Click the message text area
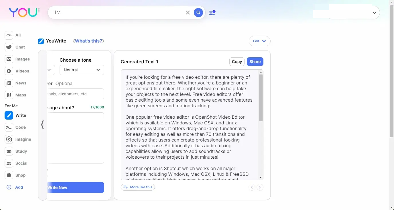The image size is (394, 210). pos(75,138)
